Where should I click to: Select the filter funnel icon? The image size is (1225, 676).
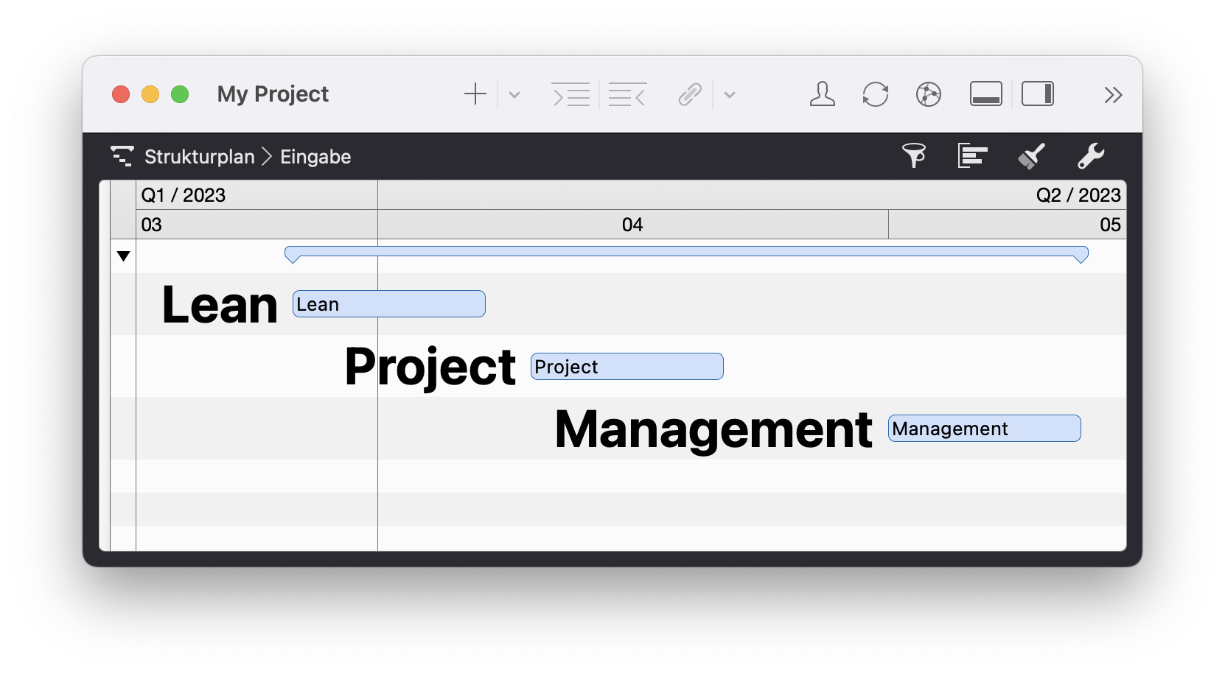(914, 155)
